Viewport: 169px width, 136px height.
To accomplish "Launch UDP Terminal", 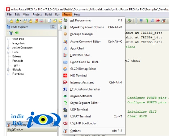I will (94, 110).
